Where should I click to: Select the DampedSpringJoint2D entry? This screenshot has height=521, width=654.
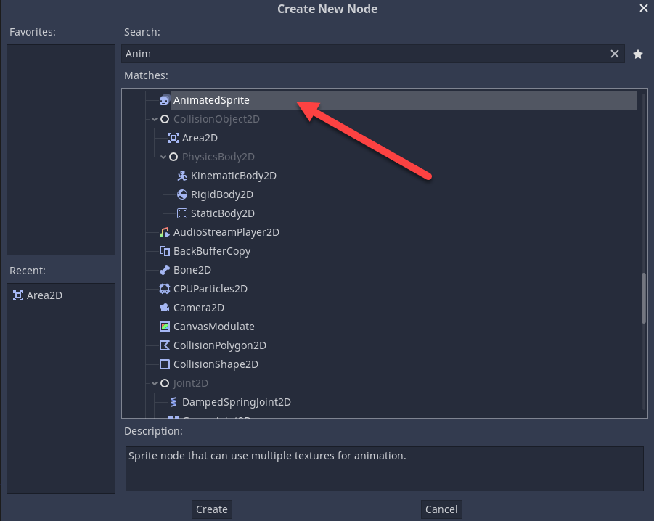point(236,402)
